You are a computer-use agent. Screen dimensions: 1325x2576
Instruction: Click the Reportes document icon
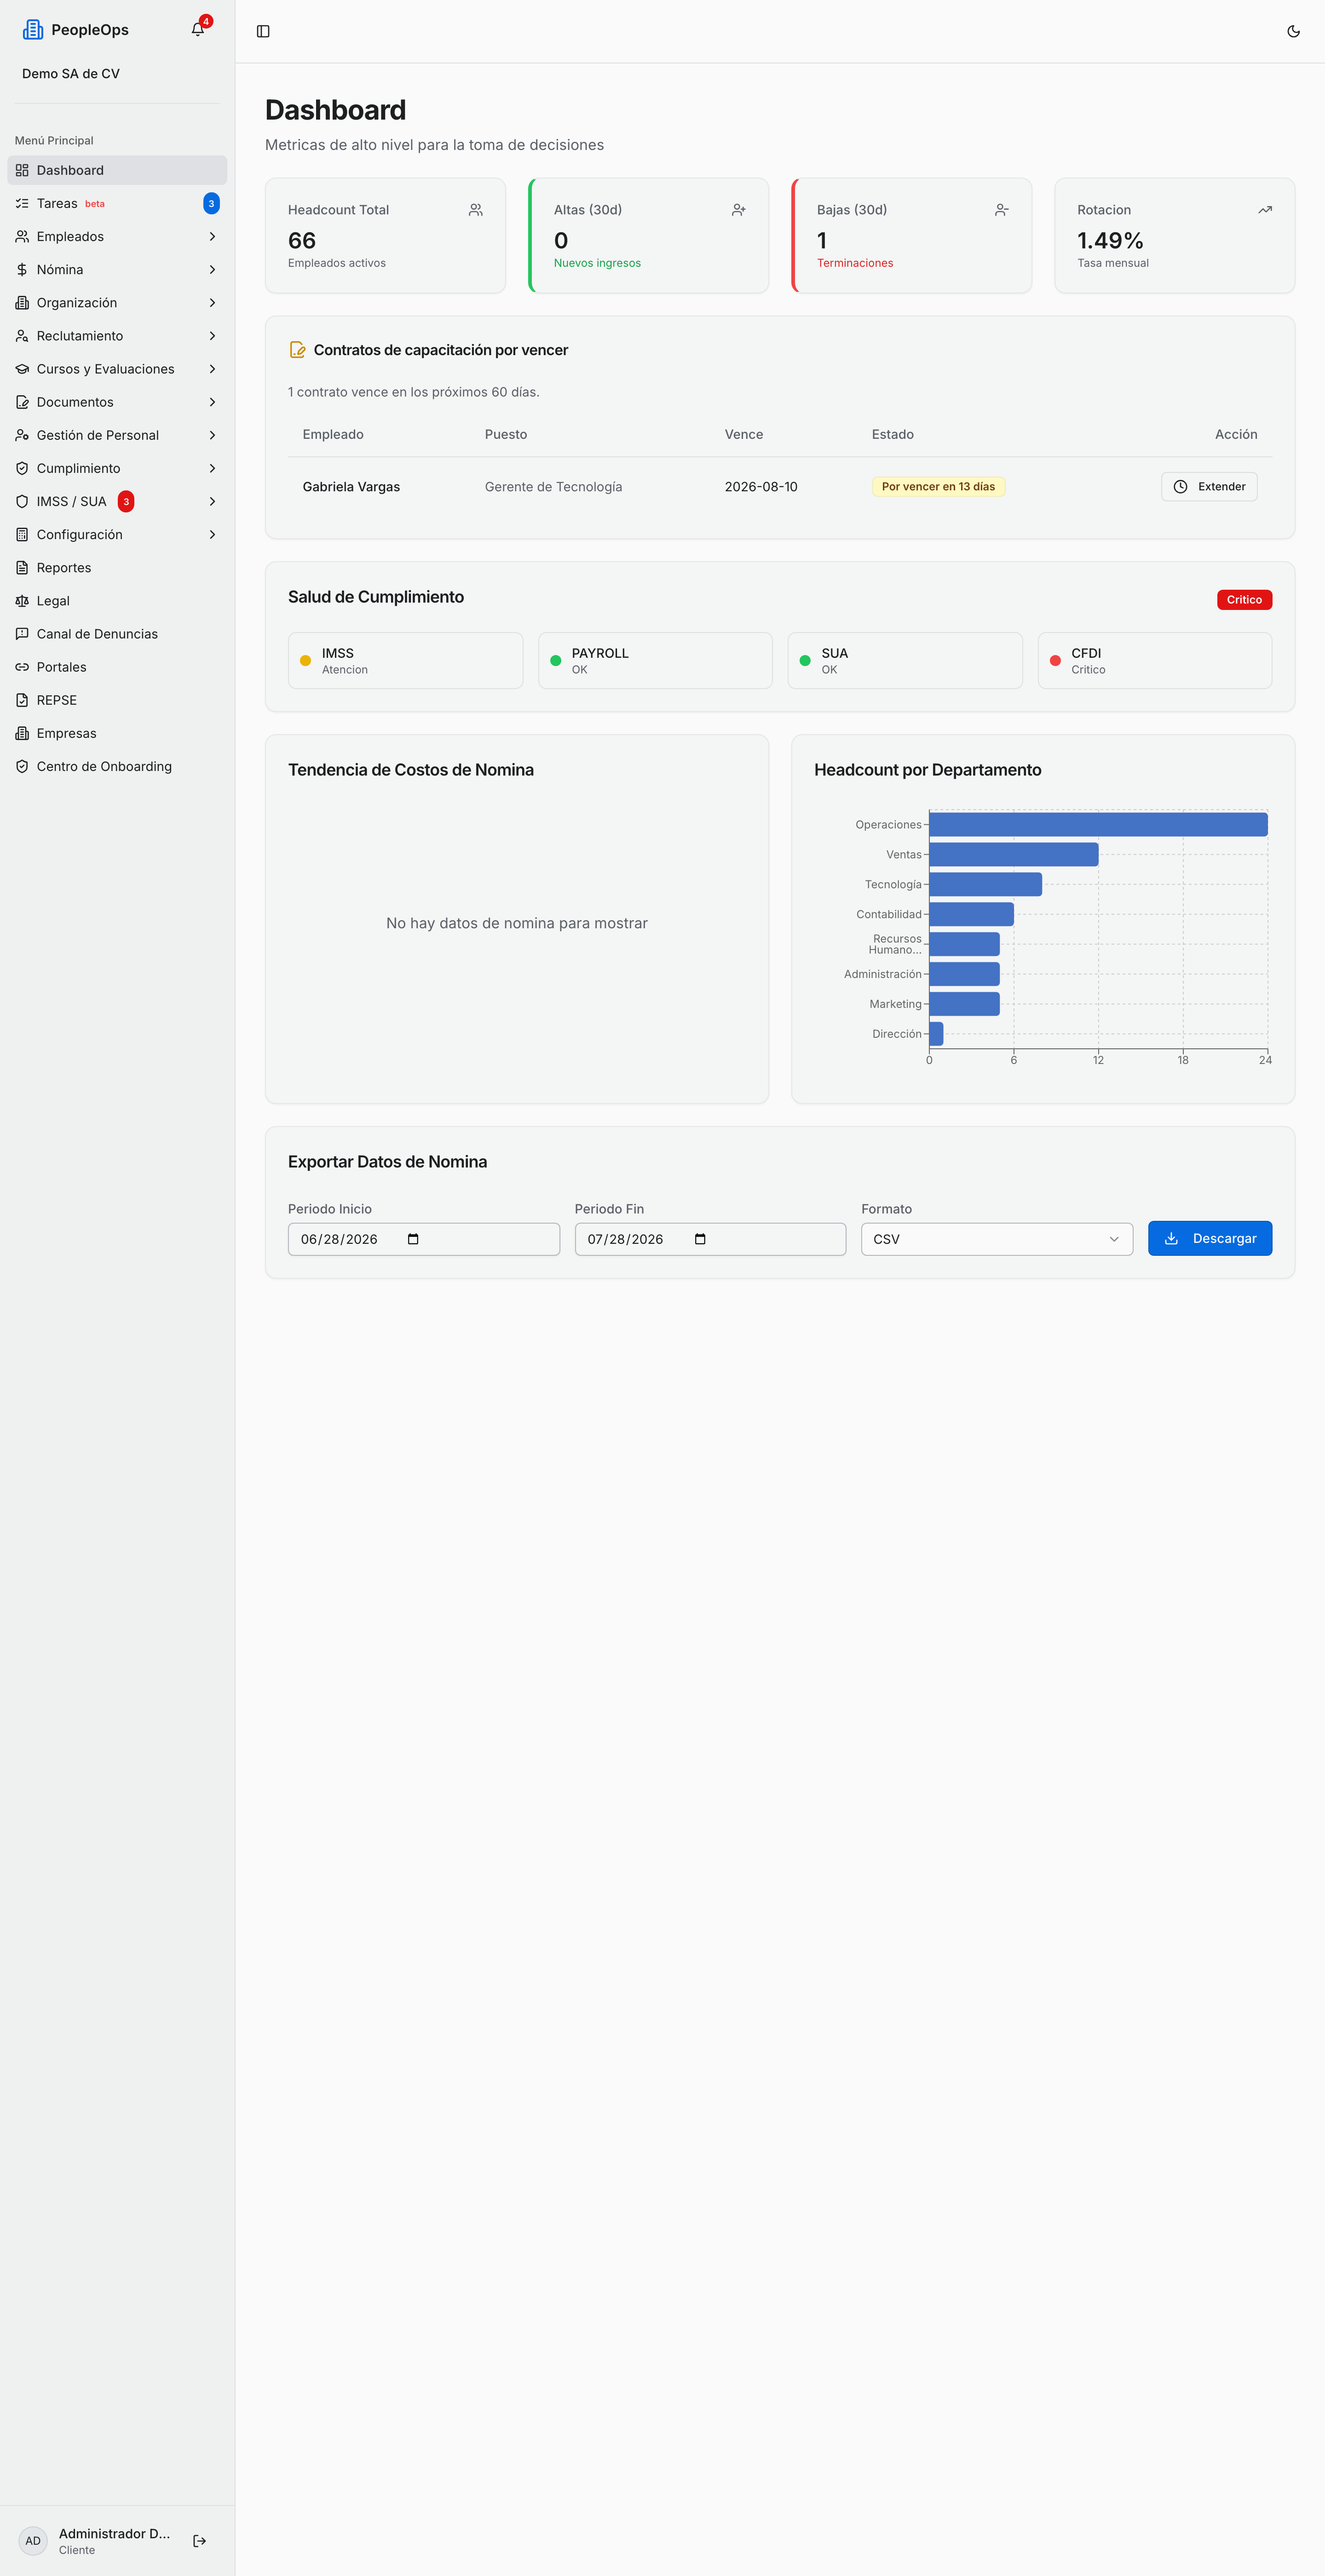(x=22, y=568)
